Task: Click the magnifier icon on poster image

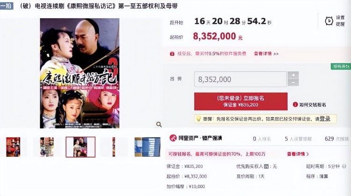Action: (159, 124)
